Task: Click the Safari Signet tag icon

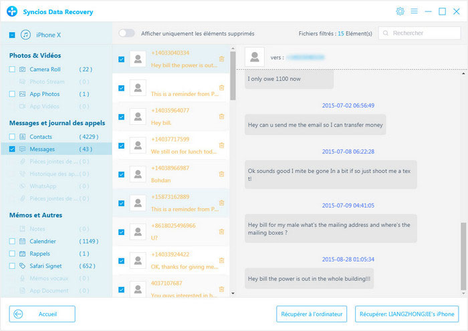Action: [x=23, y=266]
